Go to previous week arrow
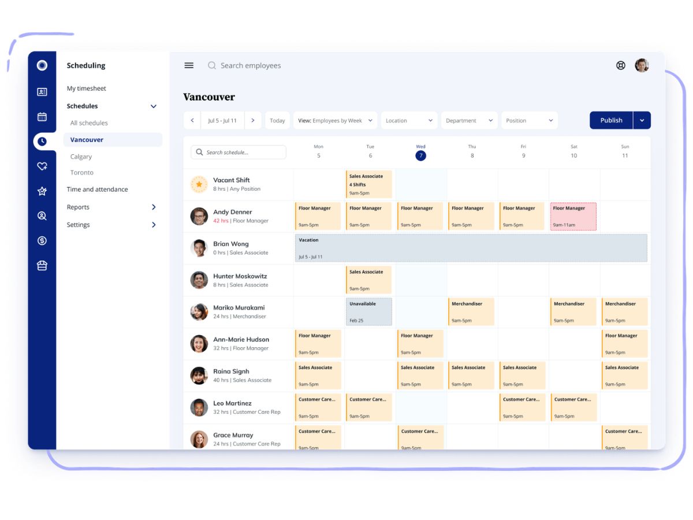This screenshot has height=520, width=693. [x=192, y=120]
